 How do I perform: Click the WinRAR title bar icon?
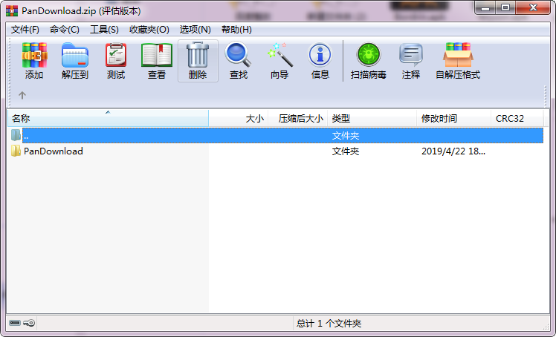tap(12, 10)
